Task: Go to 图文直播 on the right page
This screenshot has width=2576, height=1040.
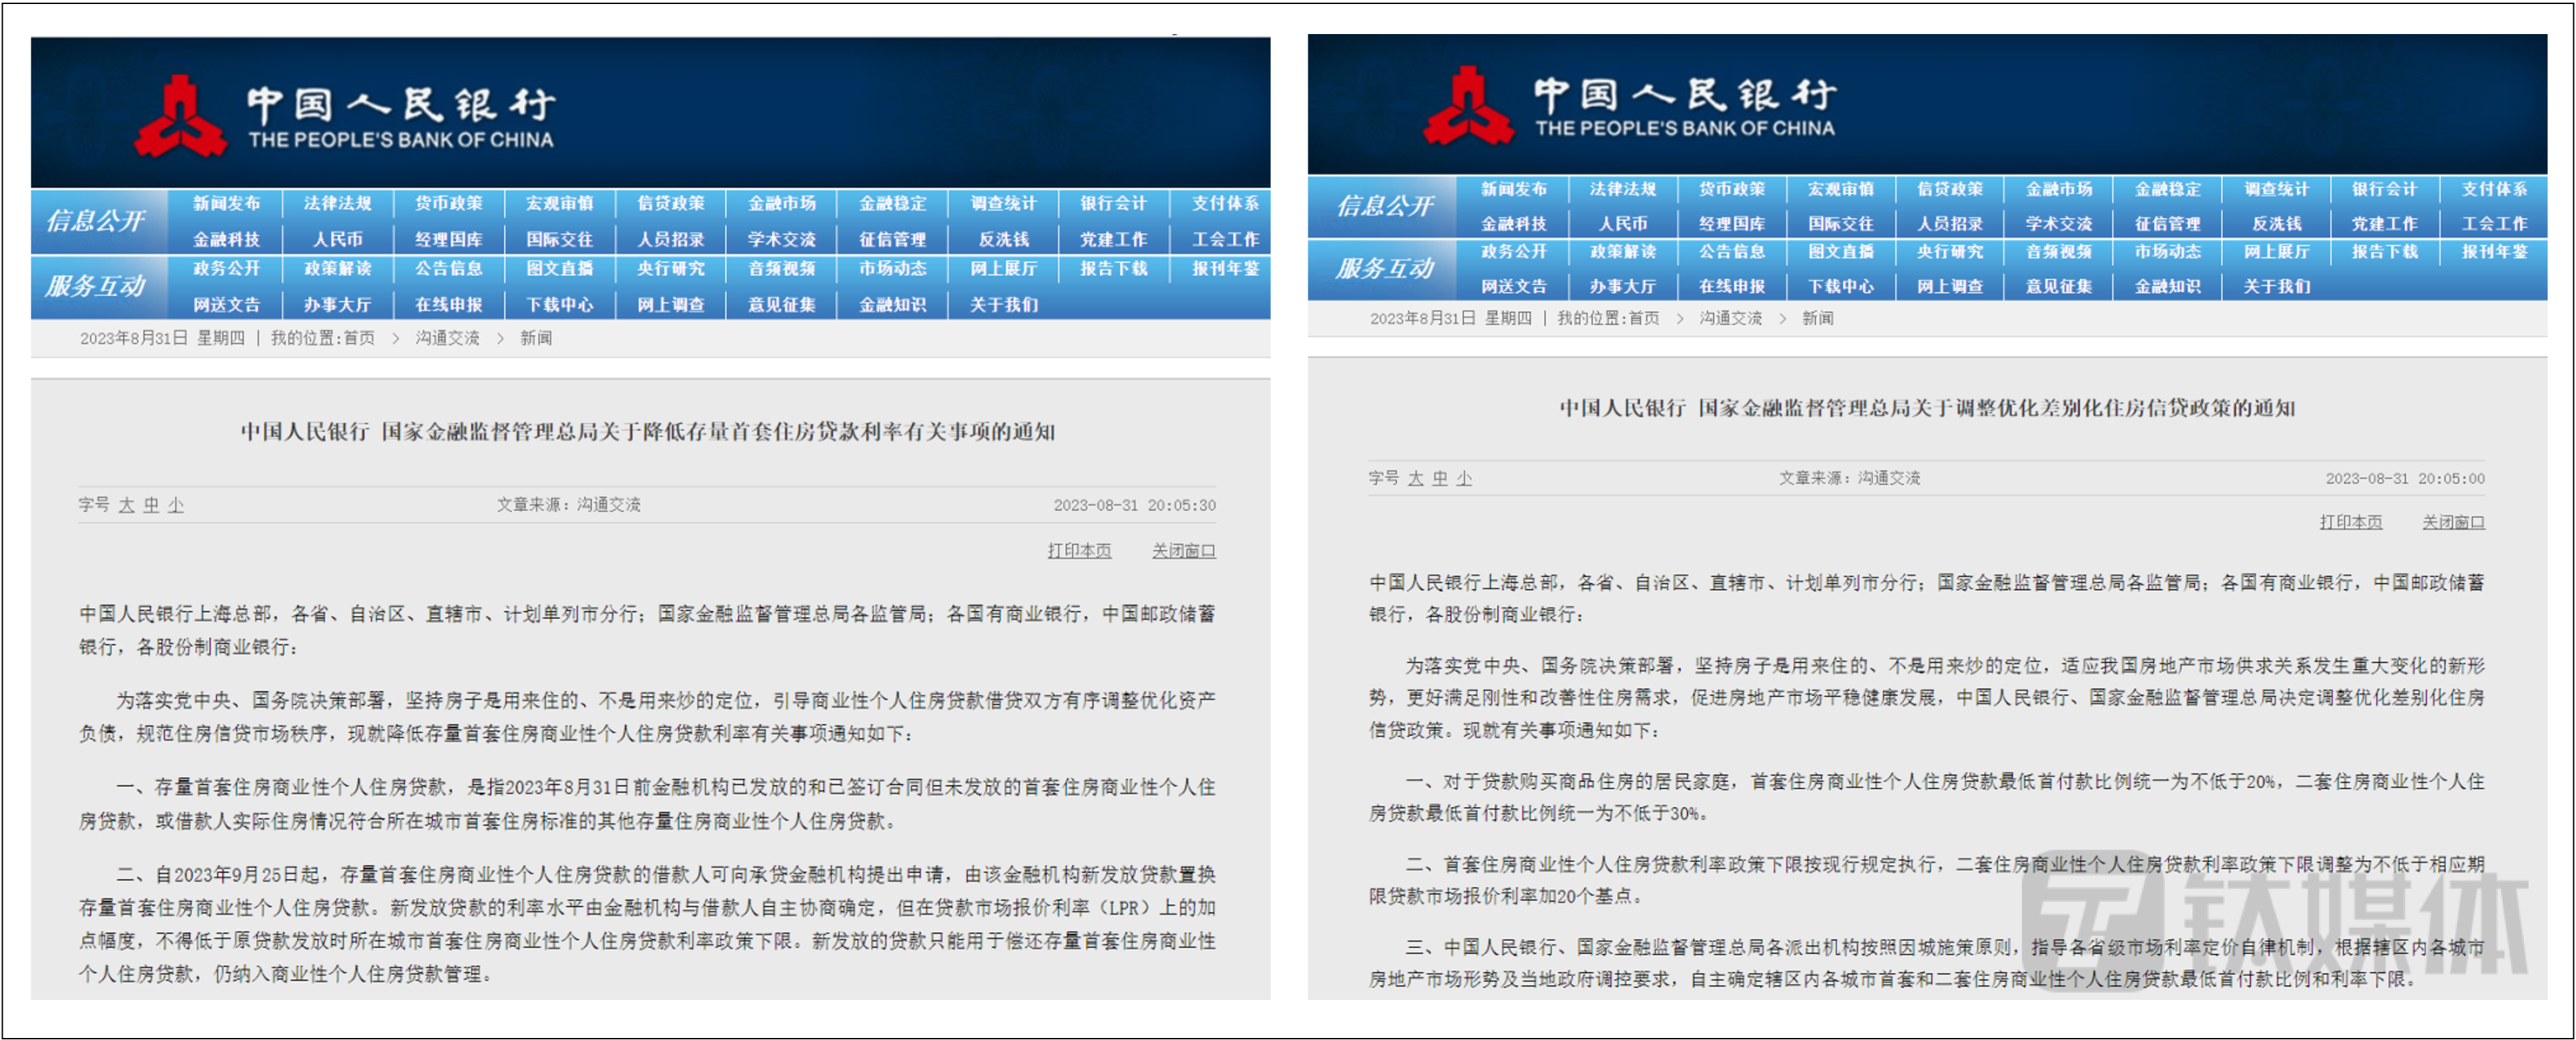Action: pos(1840,251)
